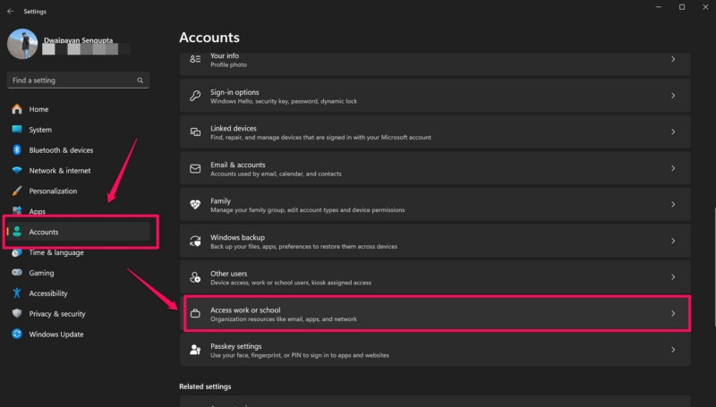This screenshot has height=407, width=716.
Task: Click the Access work or school briefcase icon
Action: pyautogui.click(x=195, y=314)
